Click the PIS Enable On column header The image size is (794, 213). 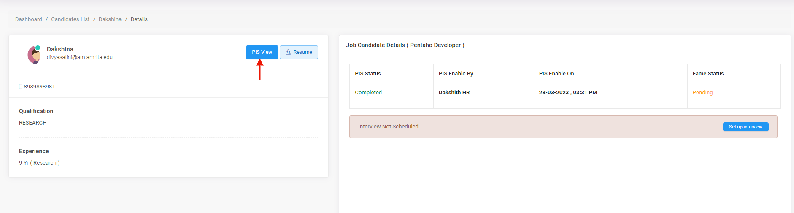(x=556, y=74)
